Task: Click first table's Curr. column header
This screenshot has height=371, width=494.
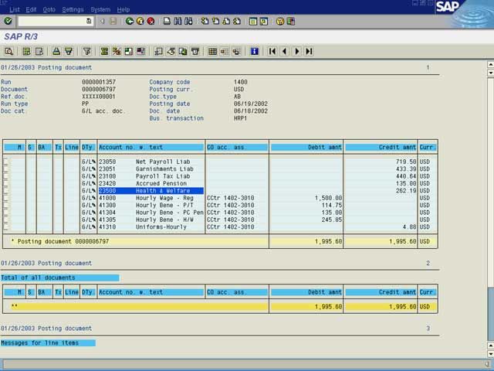Action: pos(428,148)
